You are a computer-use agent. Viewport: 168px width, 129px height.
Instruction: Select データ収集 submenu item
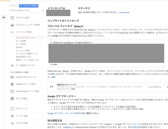point(21,41)
